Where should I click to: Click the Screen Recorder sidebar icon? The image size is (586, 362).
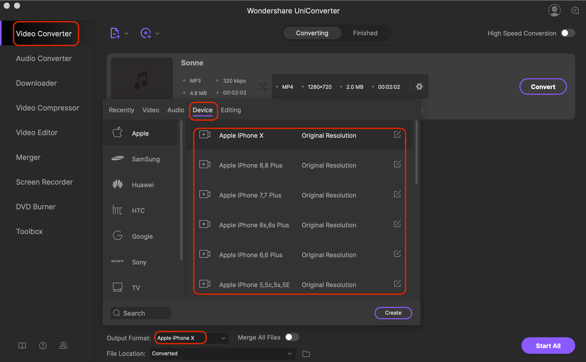click(x=44, y=182)
